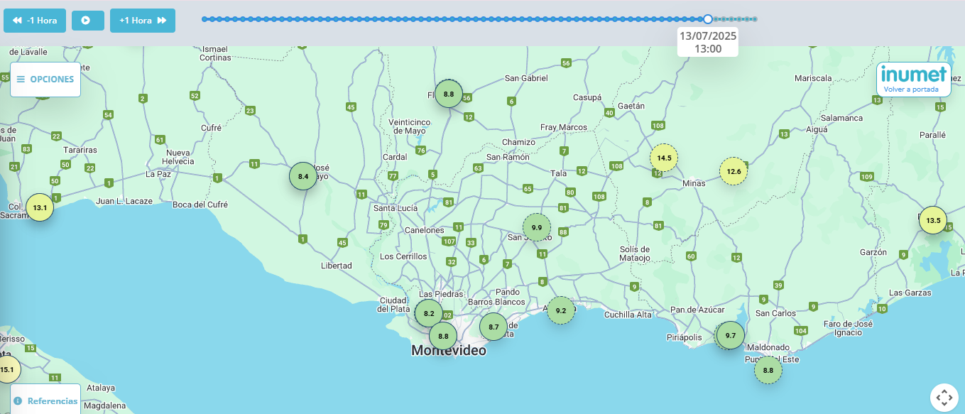The image size is (965, 414).
Task: Click the 8.4 station marker near San José
Action: [x=303, y=176]
